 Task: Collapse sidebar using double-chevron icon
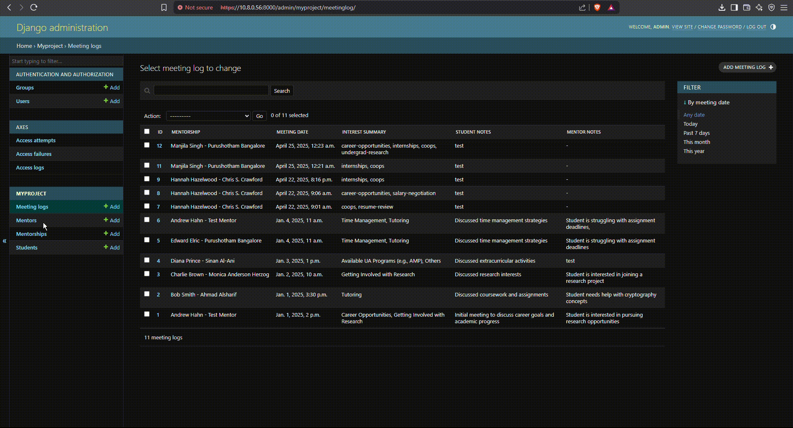click(5, 241)
